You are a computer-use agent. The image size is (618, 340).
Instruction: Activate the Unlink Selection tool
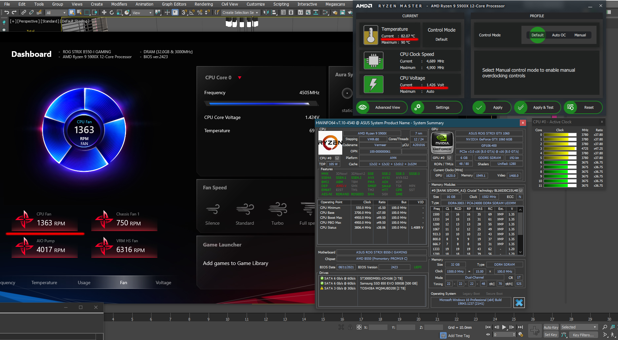[31, 13]
